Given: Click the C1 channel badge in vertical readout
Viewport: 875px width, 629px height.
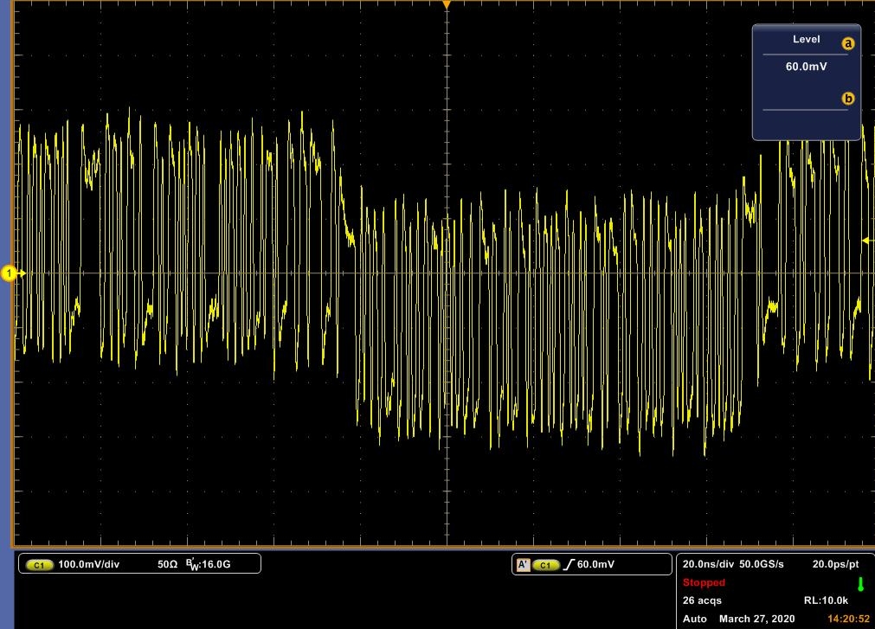Looking at the screenshot, I should point(39,565).
